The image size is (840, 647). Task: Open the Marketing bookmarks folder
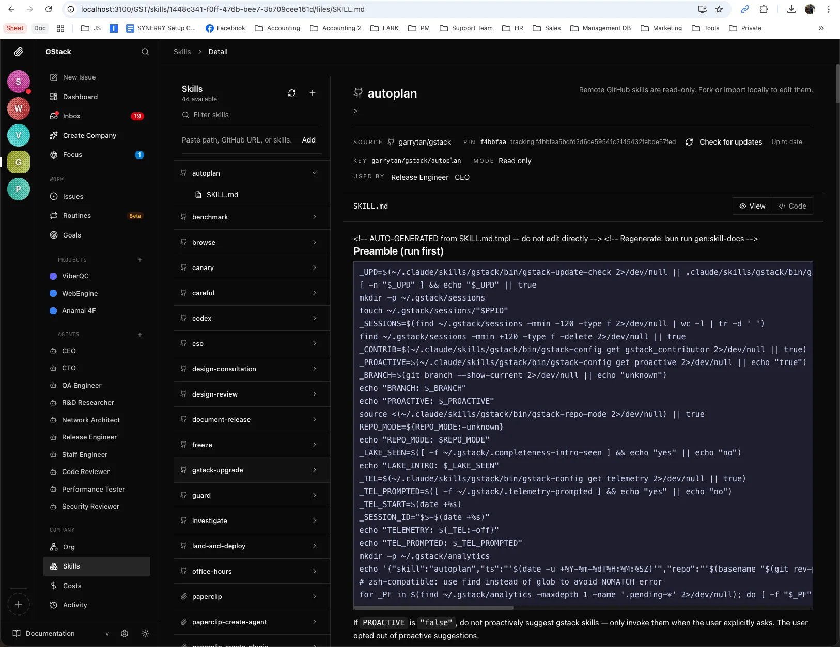click(x=661, y=28)
